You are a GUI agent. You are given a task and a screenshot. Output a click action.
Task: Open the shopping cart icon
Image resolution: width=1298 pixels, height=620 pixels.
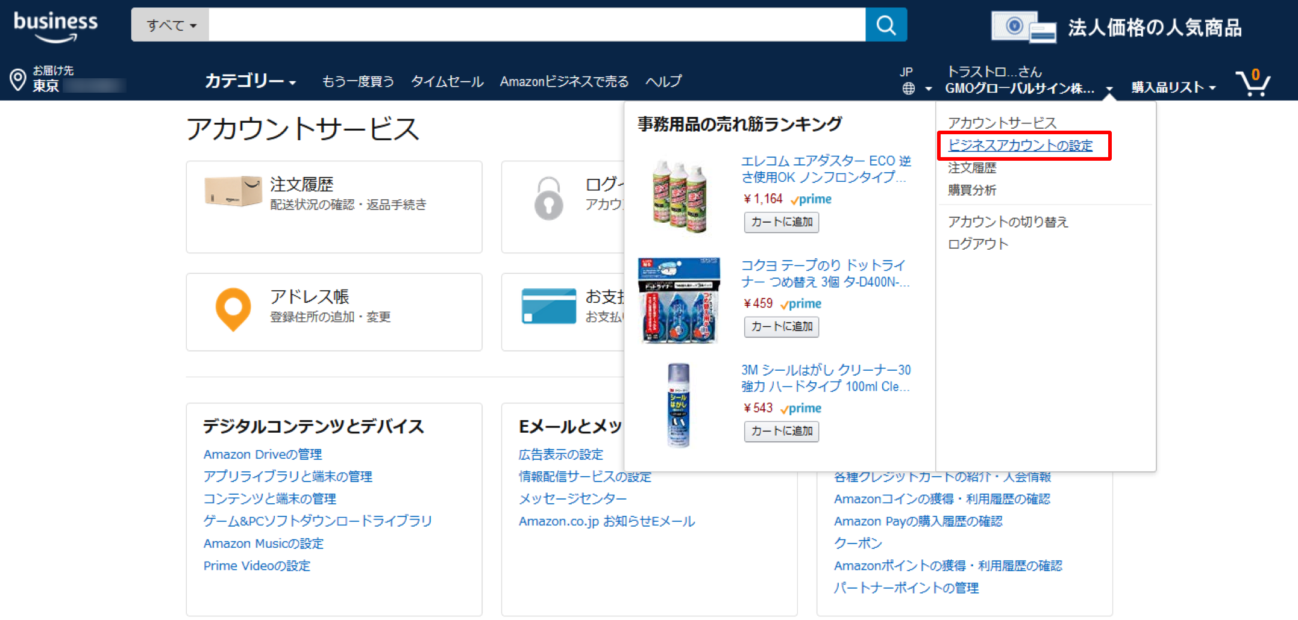pos(1253,83)
